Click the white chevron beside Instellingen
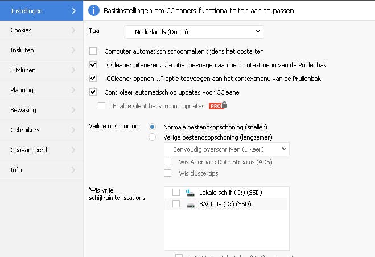 (73, 11)
